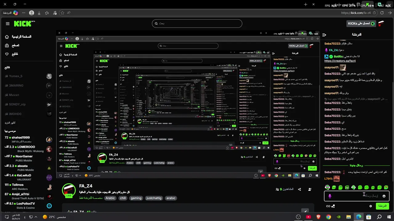394x221 pixels.
Task: Open aboata PUBG Mobile channel
Action: pos(28,168)
